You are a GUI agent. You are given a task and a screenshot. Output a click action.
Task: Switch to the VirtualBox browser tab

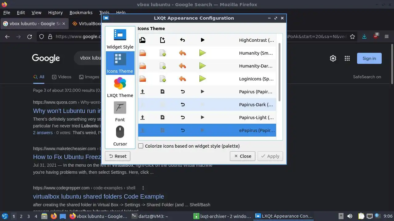[86, 24]
